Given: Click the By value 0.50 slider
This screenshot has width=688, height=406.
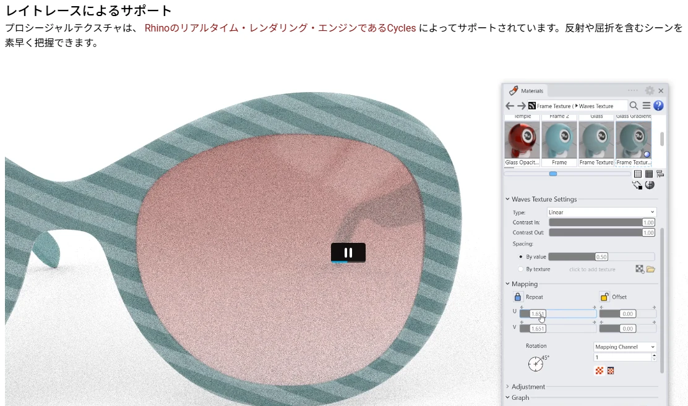Looking at the screenshot, I should click(x=601, y=257).
